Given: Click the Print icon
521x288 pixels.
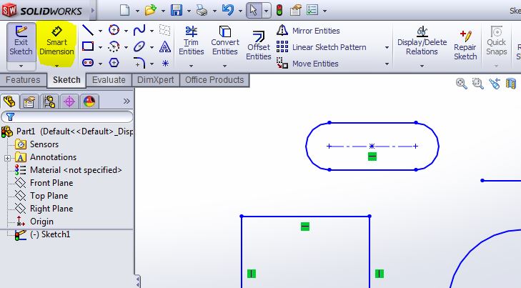Looking at the screenshot, I should pos(202,10).
